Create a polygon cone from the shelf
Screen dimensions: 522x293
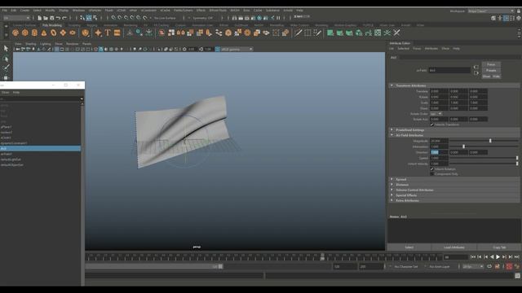[44, 33]
